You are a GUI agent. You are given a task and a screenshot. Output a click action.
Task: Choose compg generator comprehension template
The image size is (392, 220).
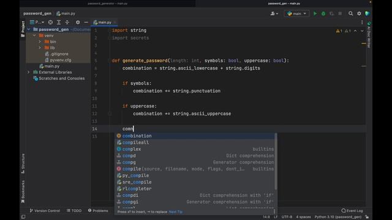tap(195, 163)
